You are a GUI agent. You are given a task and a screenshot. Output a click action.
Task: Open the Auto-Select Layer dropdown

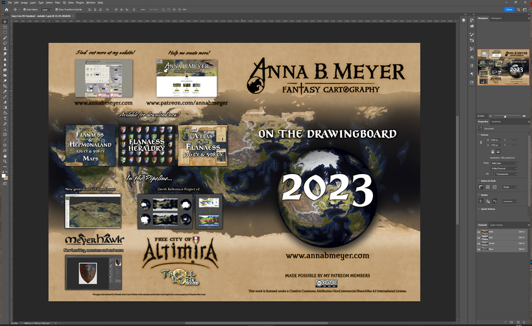click(47, 10)
